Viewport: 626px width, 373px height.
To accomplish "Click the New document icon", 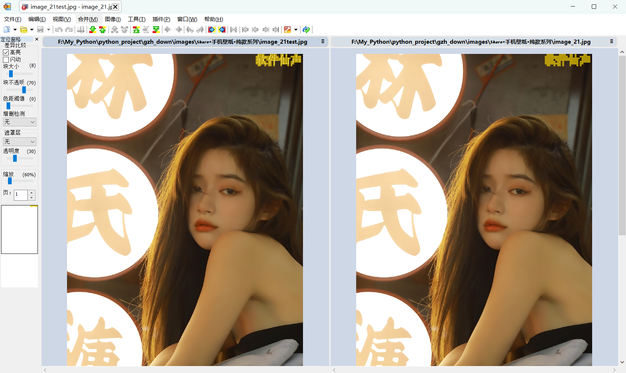I will pyautogui.click(x=7, y=30).
